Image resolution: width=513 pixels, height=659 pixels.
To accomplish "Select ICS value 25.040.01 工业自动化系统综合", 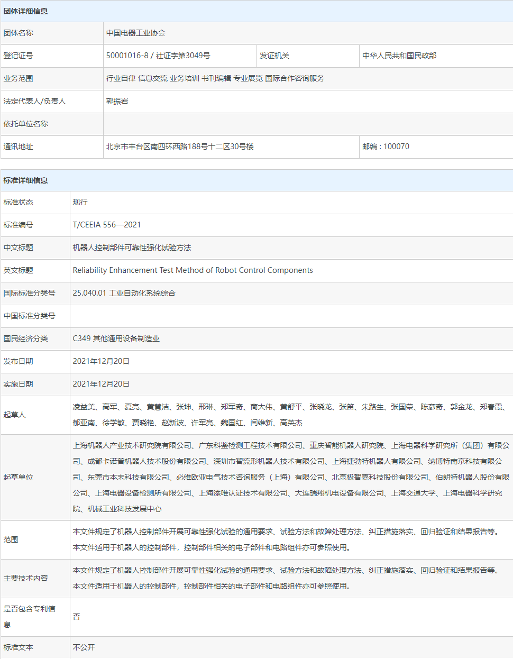I will pyautogui.click(x=124, y=293).
